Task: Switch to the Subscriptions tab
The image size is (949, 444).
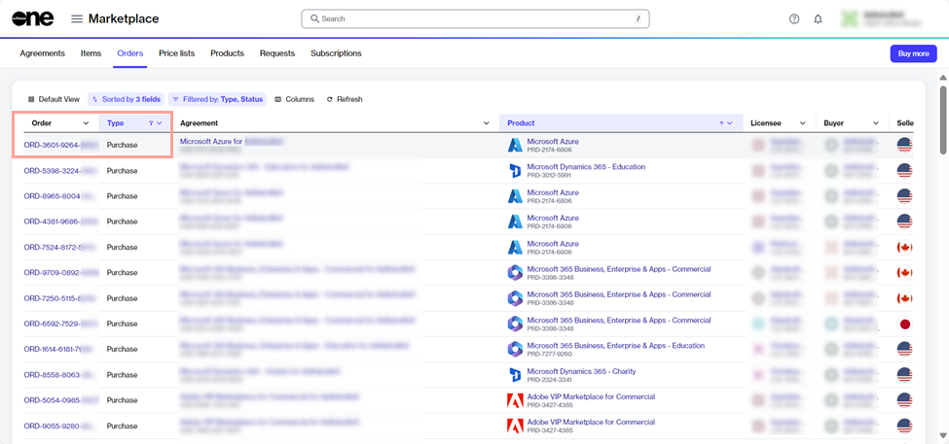Action: pos(336,53)
